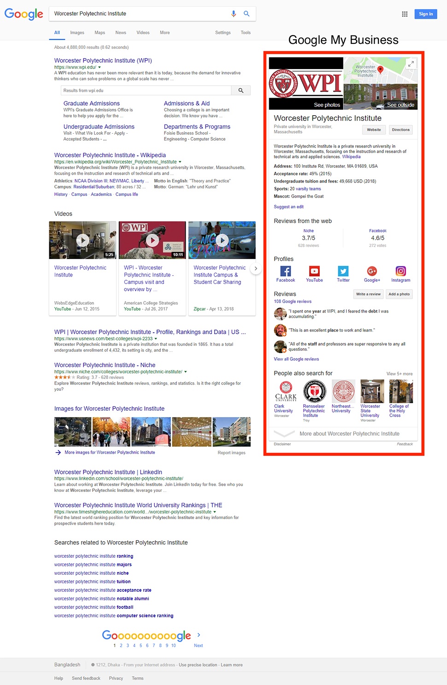
Task: Show next videos with carousel arrow
Action: click(256, 268)
